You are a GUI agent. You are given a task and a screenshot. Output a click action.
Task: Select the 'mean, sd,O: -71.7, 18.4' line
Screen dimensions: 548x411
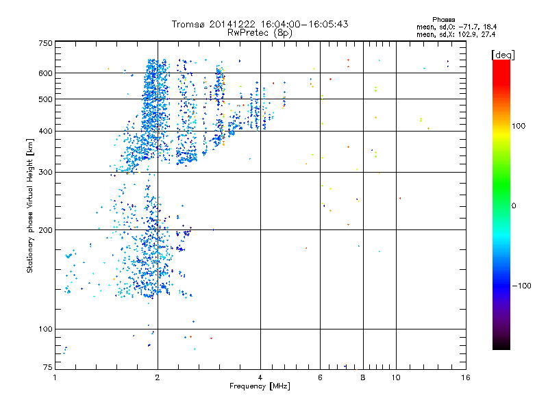tap(456, 27)
